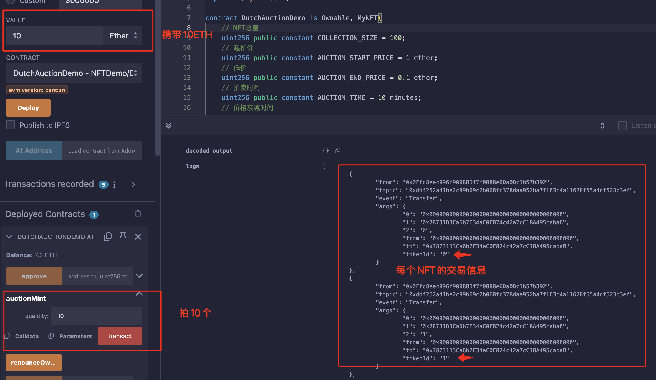Click the curly braces icon beside decoded output
Image resolution: width=656 pixels, height=380 pixels.
(326, 151)
